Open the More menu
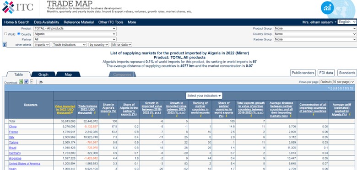 pyautogui.click(x=132, y=22)
